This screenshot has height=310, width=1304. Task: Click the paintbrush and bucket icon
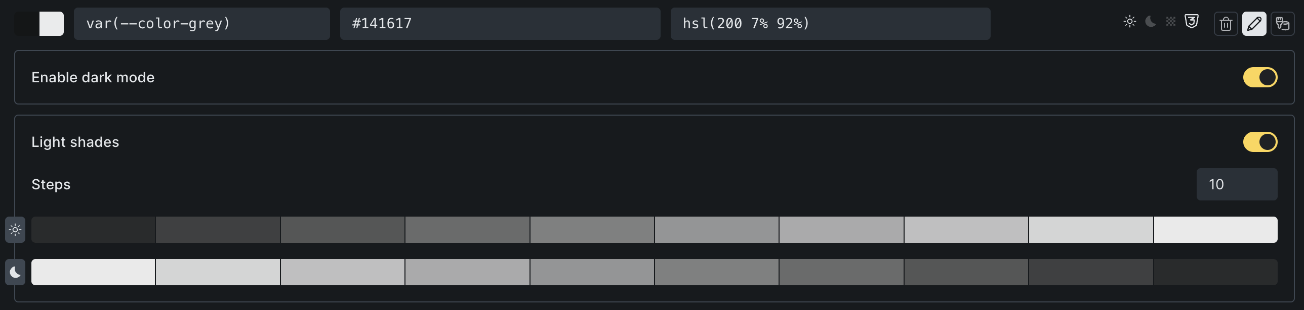pos(1283,24)
